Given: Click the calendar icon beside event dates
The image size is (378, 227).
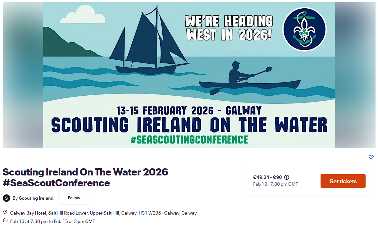Looking at the screenshot, I should pyautogui.click(x=5, y=221).
